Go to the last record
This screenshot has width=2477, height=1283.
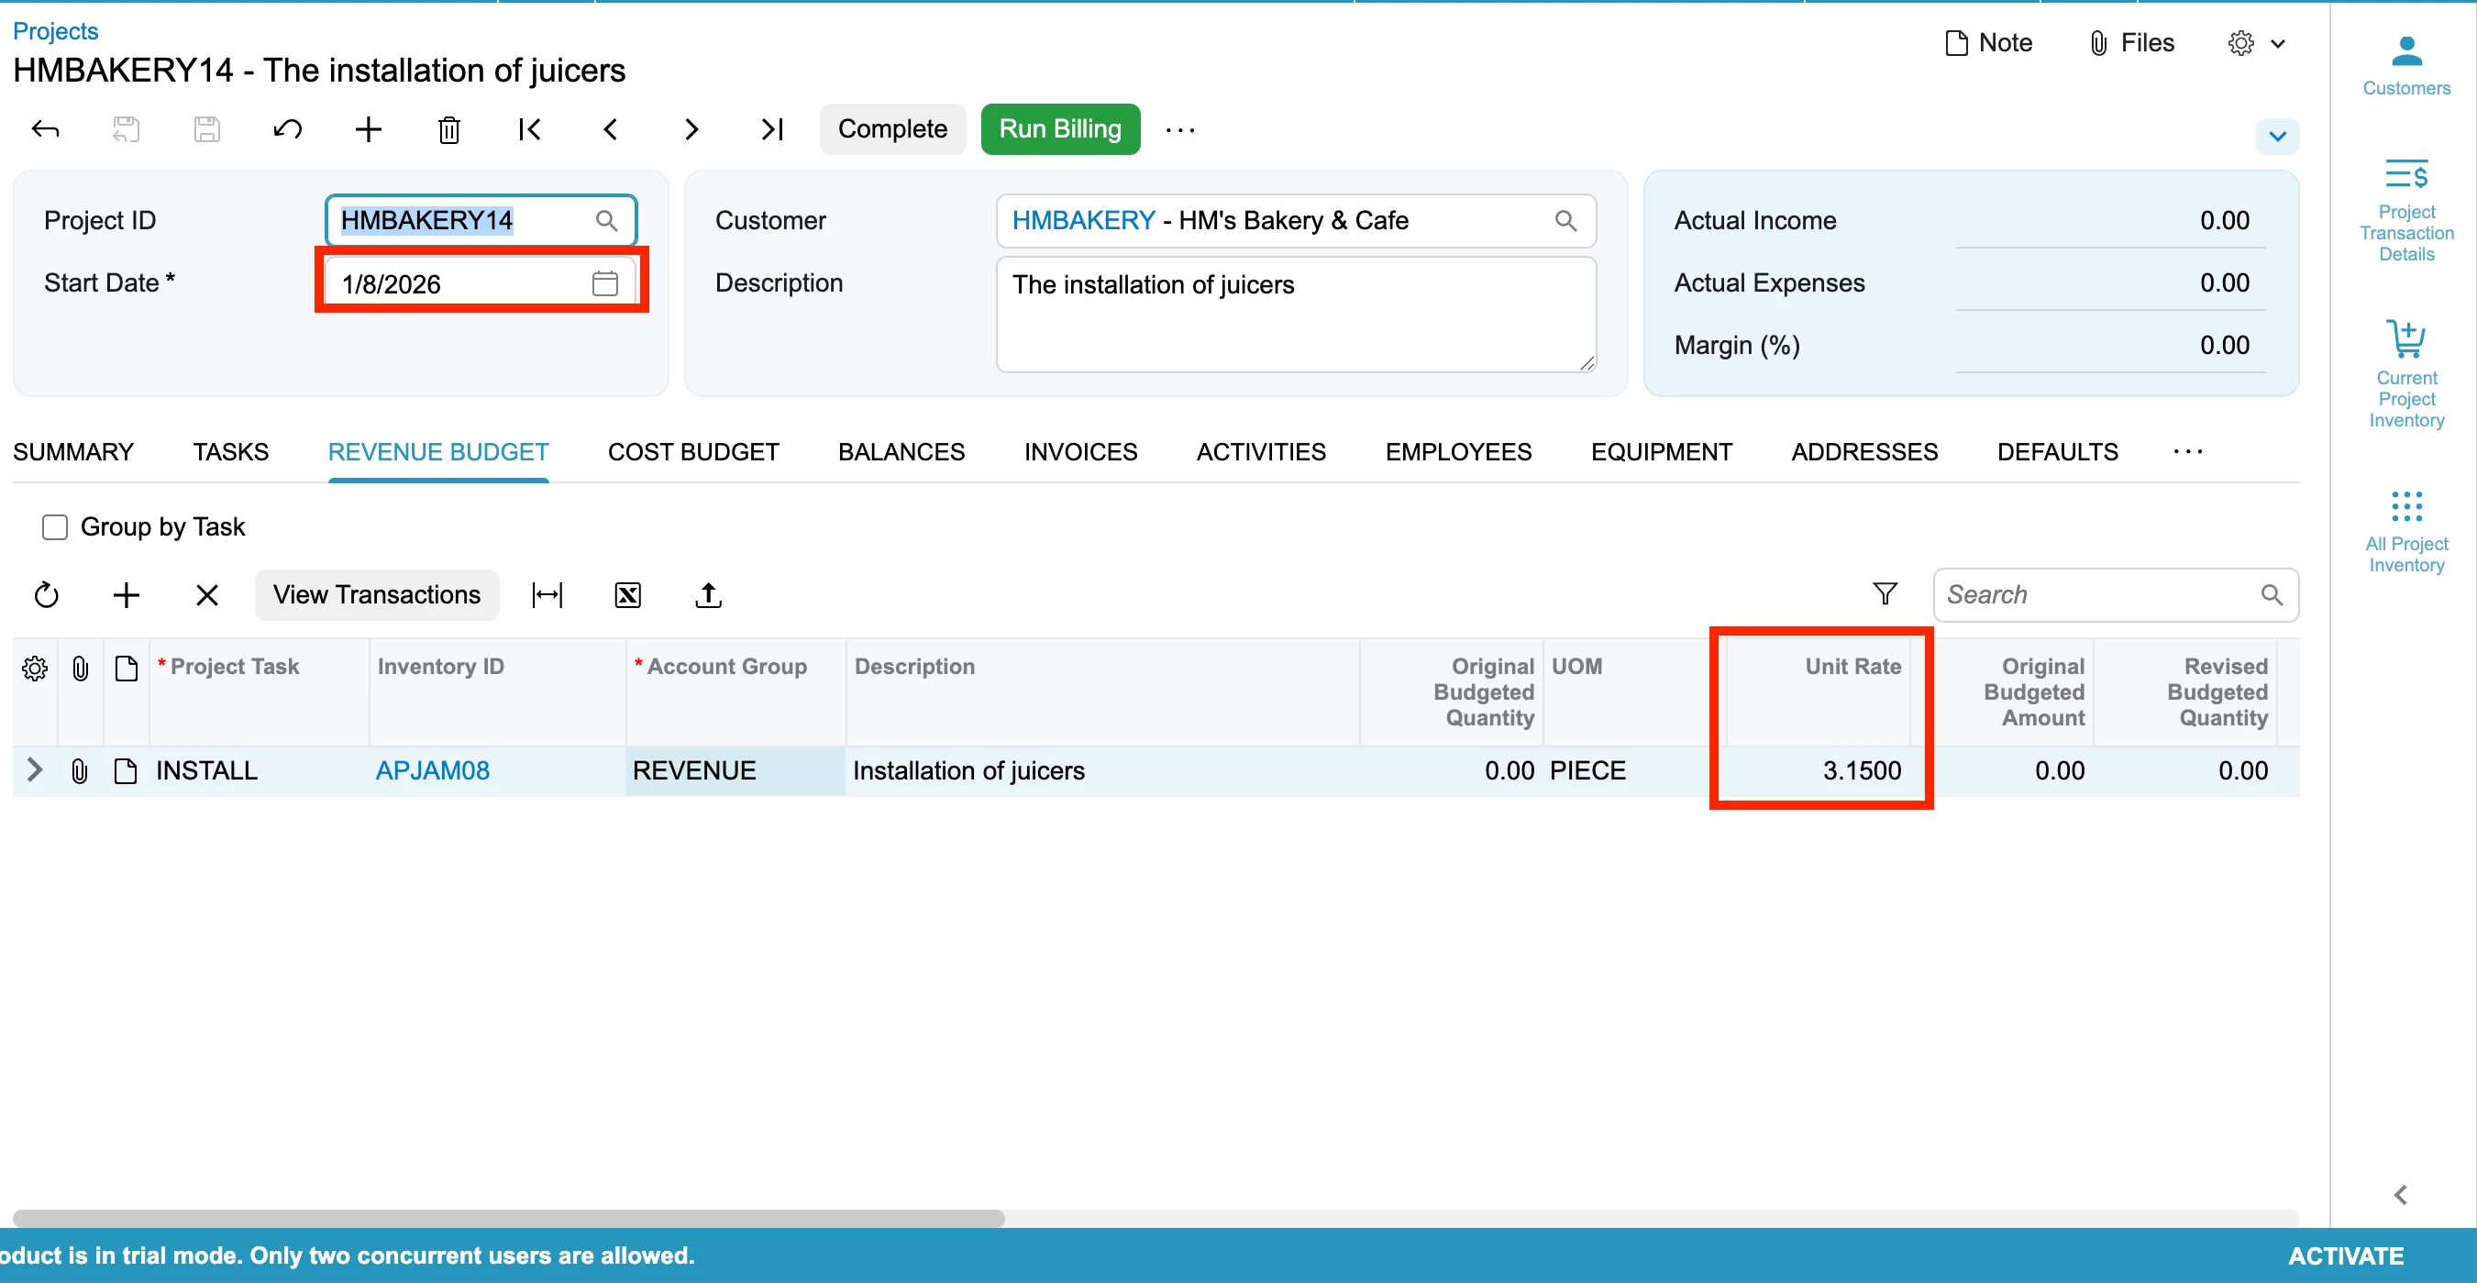coord(772,129)
